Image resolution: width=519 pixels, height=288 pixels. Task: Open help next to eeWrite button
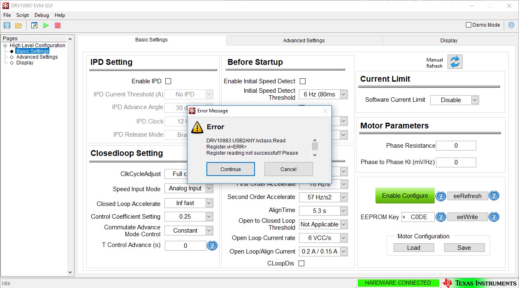click(494, 217)
